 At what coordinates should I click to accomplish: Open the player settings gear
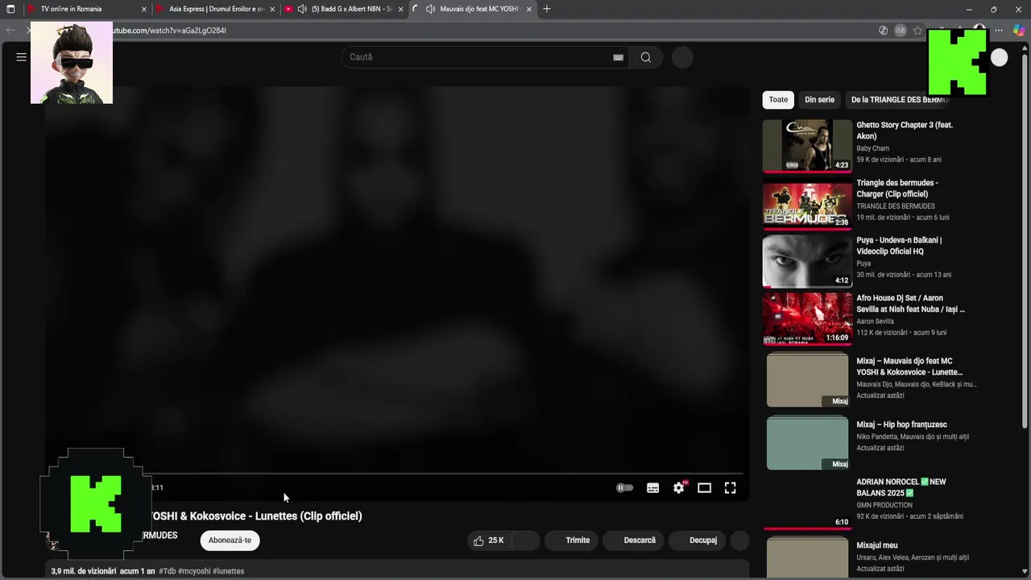(679, 487)
